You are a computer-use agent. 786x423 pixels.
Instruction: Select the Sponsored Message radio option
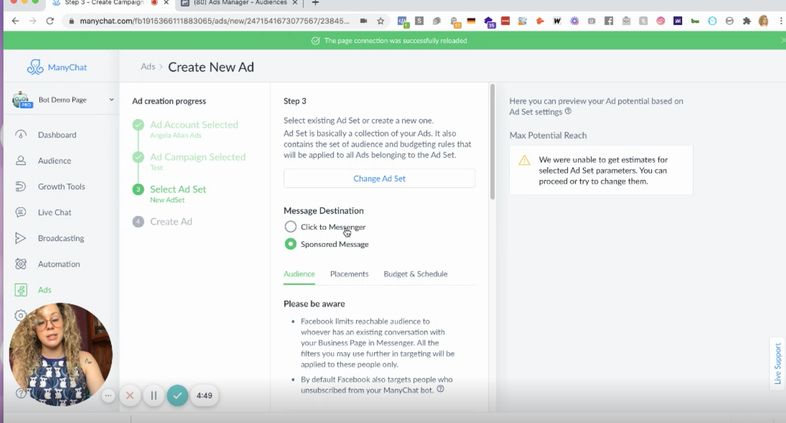290,244
